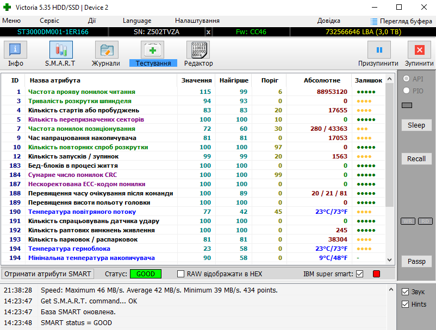Image resolution: width=436 pixels, height=330 pixels.
Task: Click the Отримати атрибути SMART button
Action: coord(47,274)
